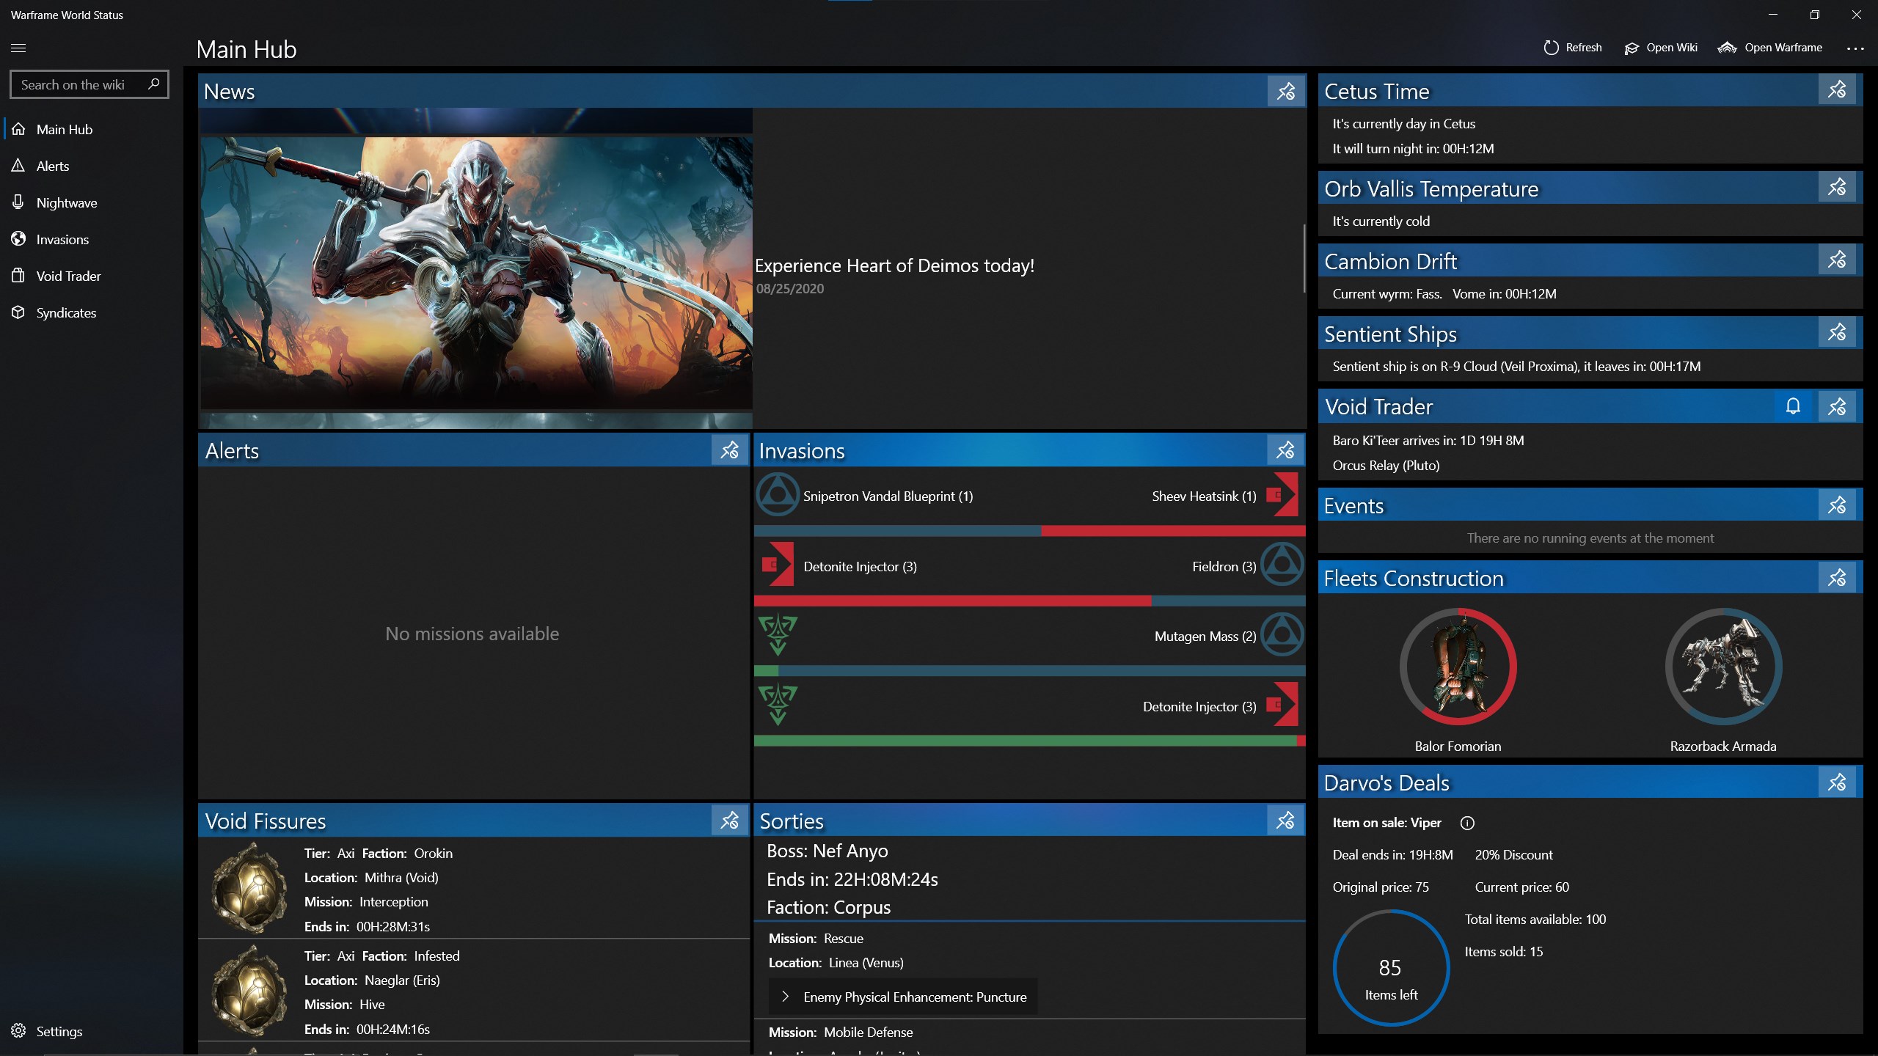Select Void Trader from the sidebar
Screen dimensions: 1878x1056
pyautogui.click(x=69, y=276)
